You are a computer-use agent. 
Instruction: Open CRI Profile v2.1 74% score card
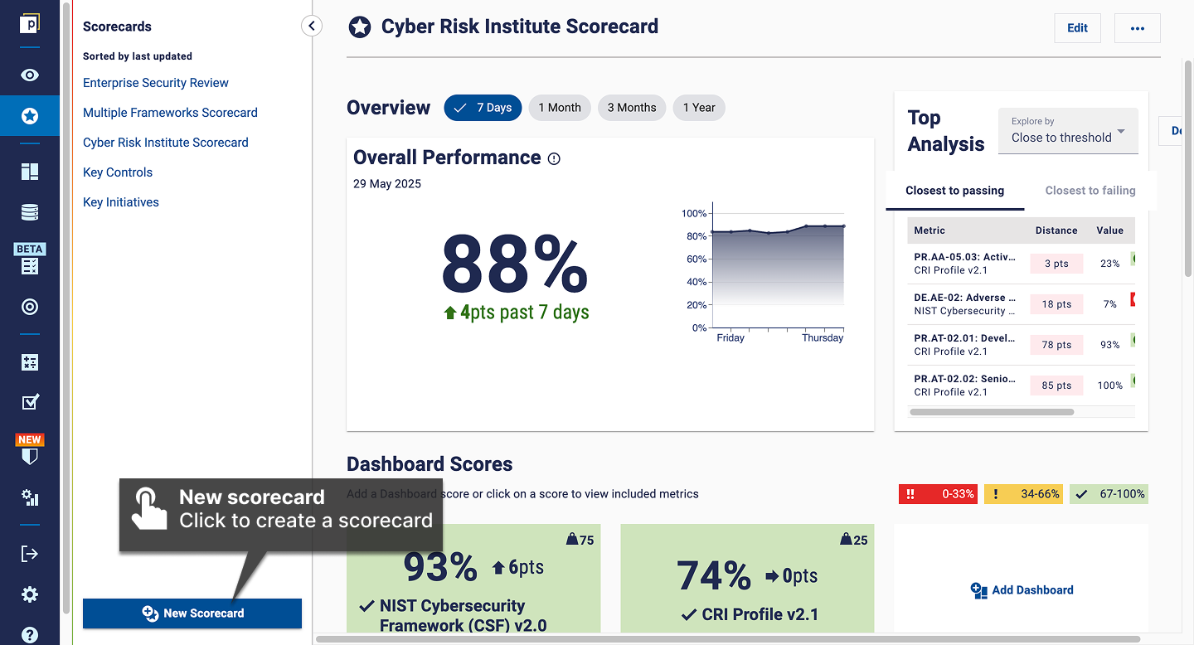point(747,578)
